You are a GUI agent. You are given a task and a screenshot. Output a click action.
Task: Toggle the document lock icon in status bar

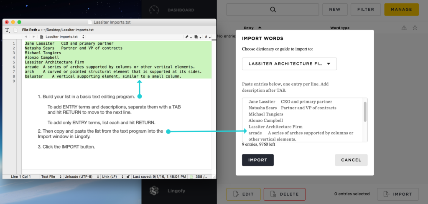(128, 176)
